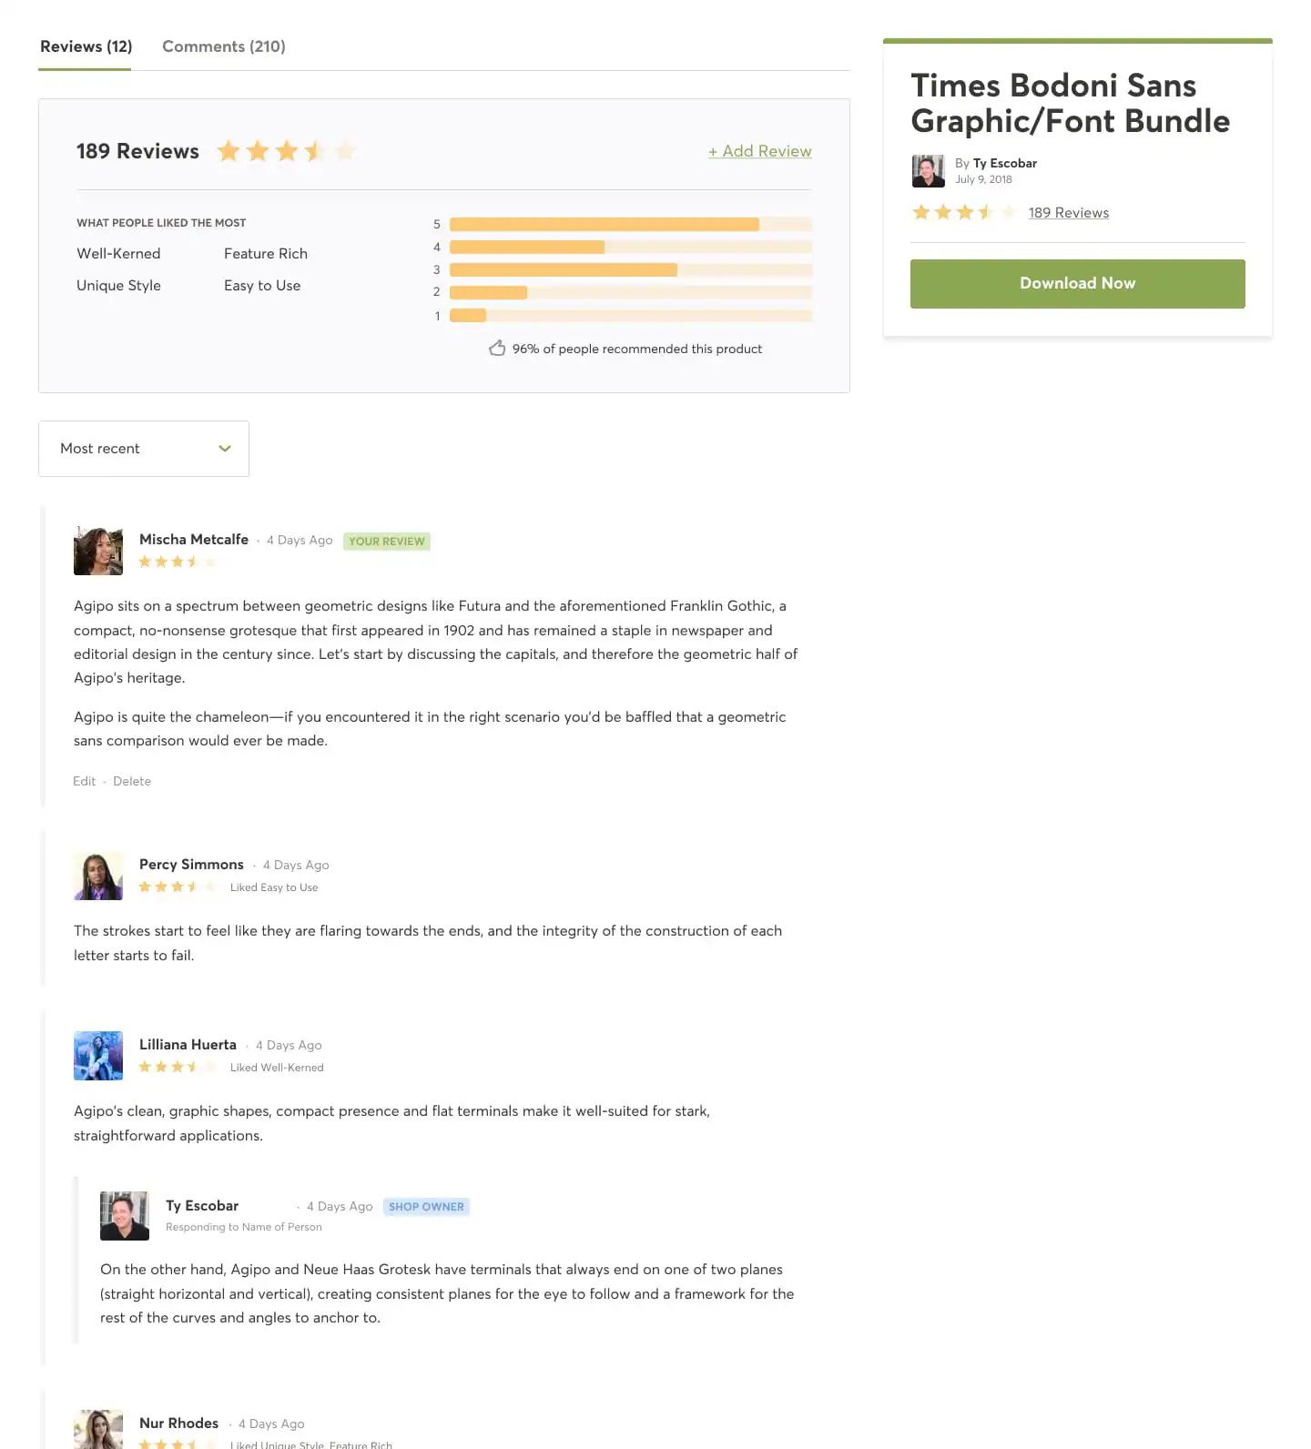1311x1449 pixels.
Task: Click the fourth star in the summary rating
Action: point(317,150)
